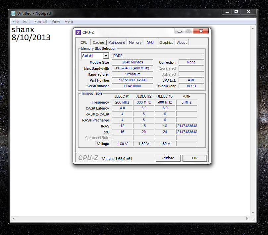The height and width of the screenshot is (235, 268).
Task: Select the Mainboard tab
Action: click(x=117, y=42)
